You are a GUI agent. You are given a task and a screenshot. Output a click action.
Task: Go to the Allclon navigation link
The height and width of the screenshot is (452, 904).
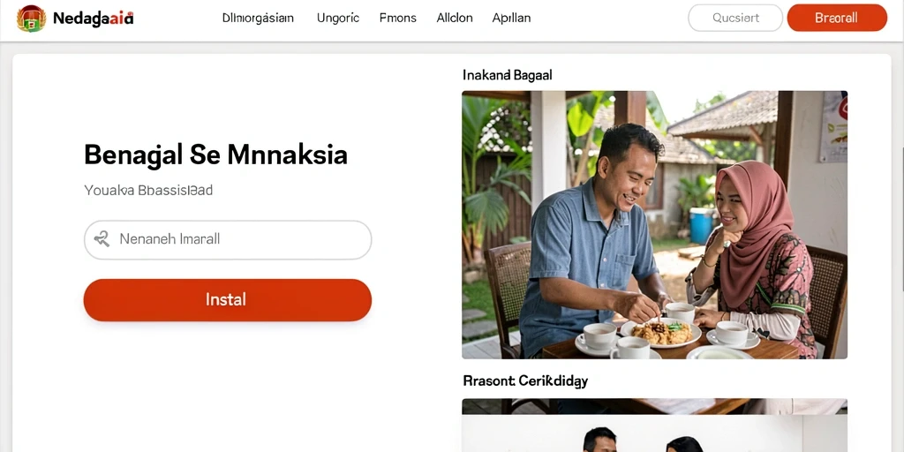(455, 18)
